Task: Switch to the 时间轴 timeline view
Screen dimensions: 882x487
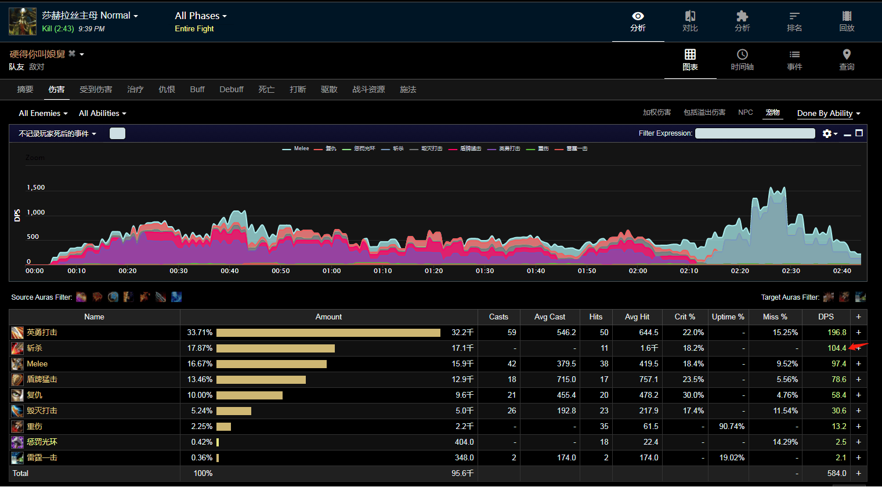Action: tap(742, 60)
